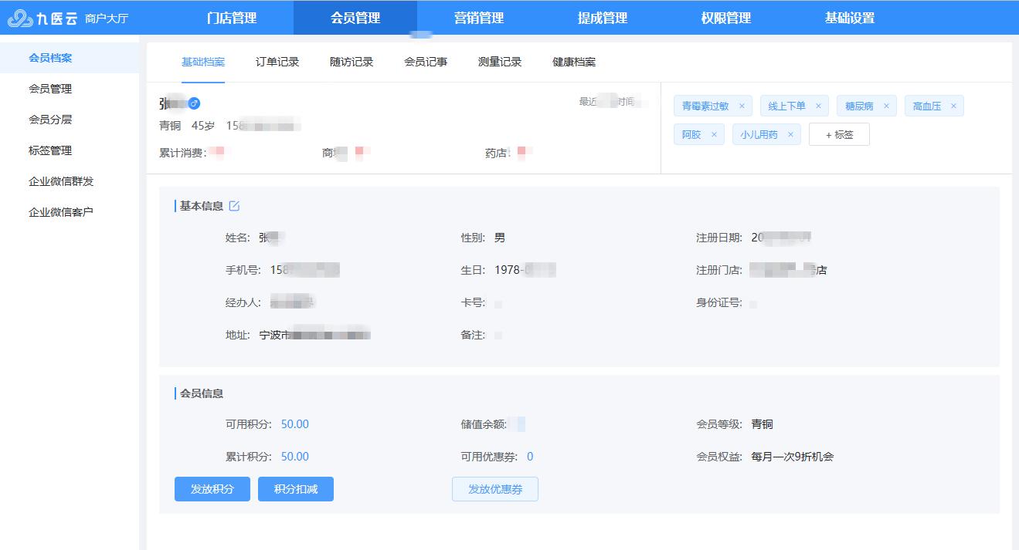Click the 发放优惠券 button
Image resolution: width=1019 pixels, height=550 pixels.
click(494, 488)
